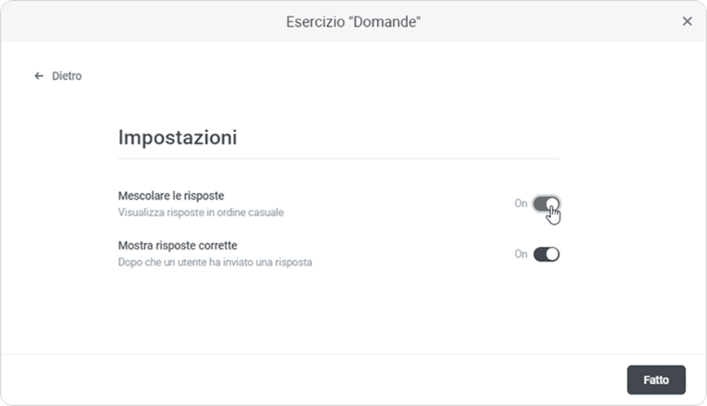707x406 pixels.
Task: Click the back arrow icon
Action: [x=38, y=76]
